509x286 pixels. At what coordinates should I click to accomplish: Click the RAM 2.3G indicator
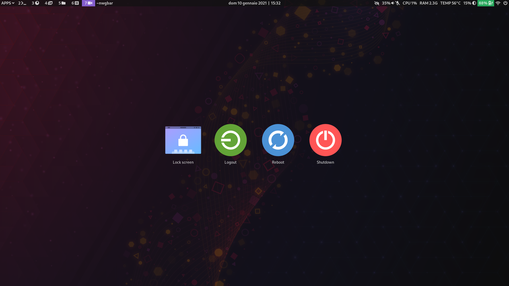click(x=428, y=3)
